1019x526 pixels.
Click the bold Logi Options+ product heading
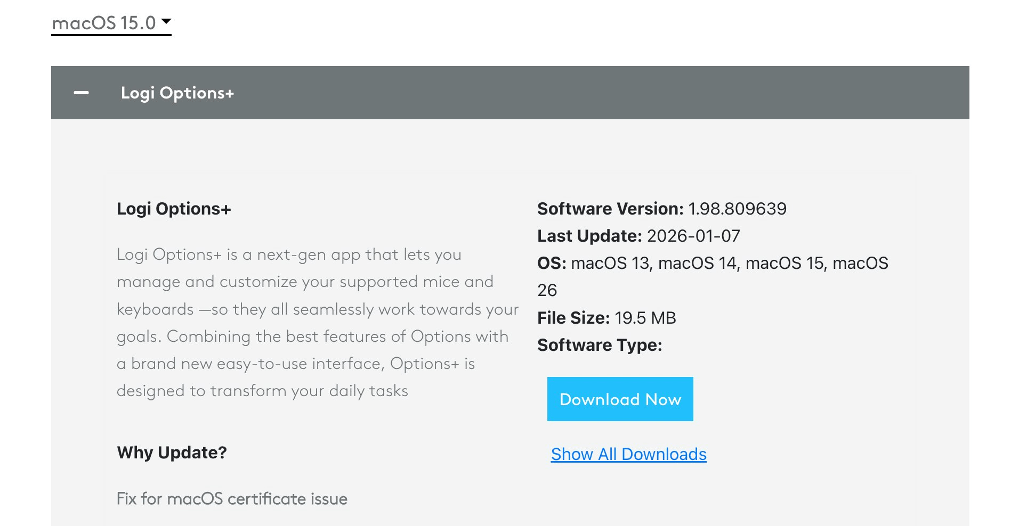click(x=174, y=209)
